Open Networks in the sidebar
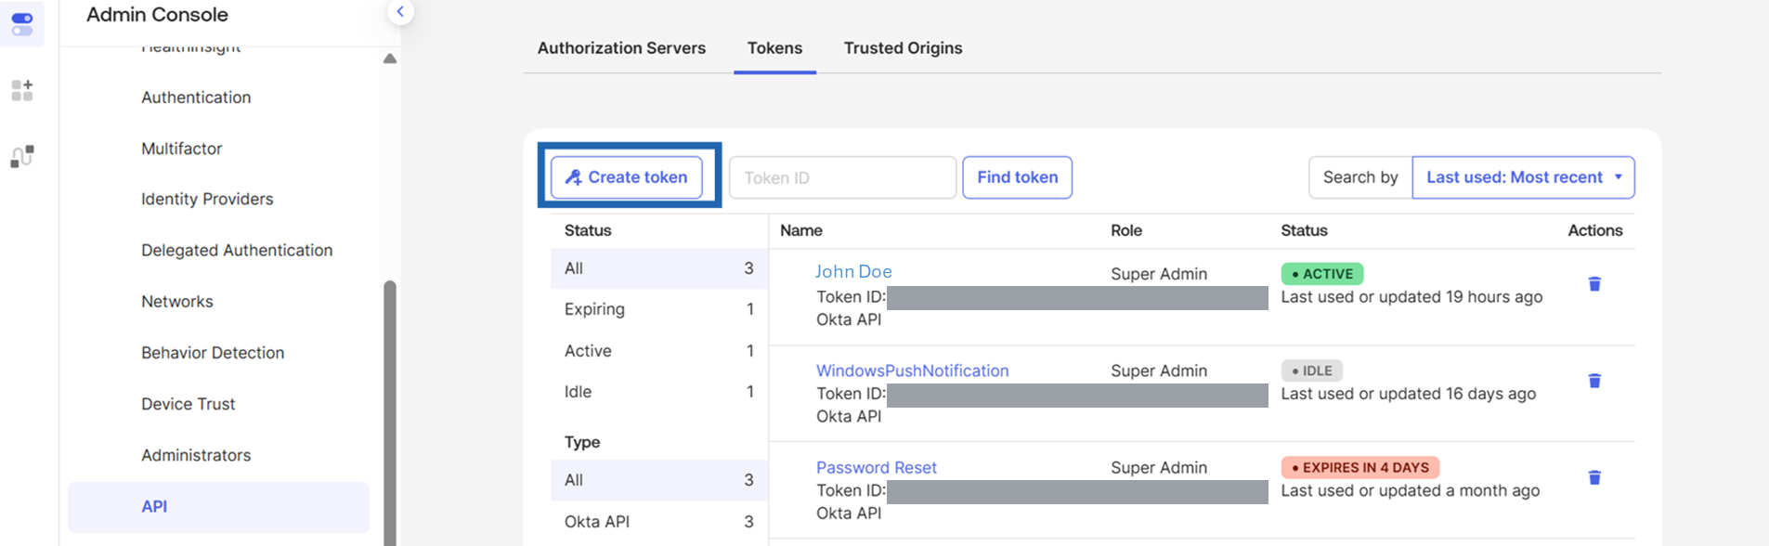1769x546 pixels. point(177,302)
